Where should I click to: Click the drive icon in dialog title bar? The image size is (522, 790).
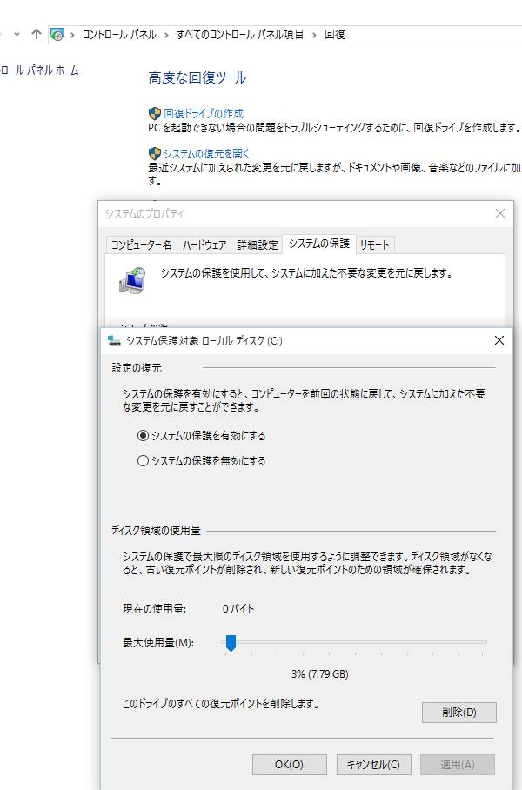pyautogui.click(x=114, y=341)
